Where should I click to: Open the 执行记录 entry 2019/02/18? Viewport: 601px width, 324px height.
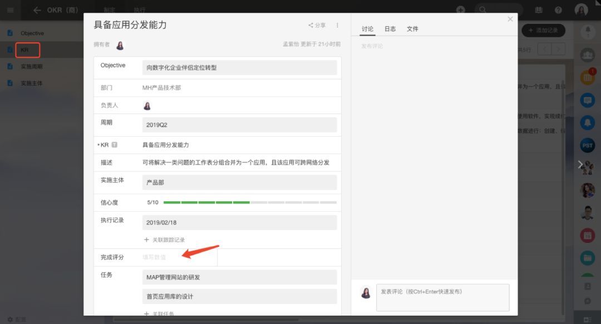tap(239, 222)
